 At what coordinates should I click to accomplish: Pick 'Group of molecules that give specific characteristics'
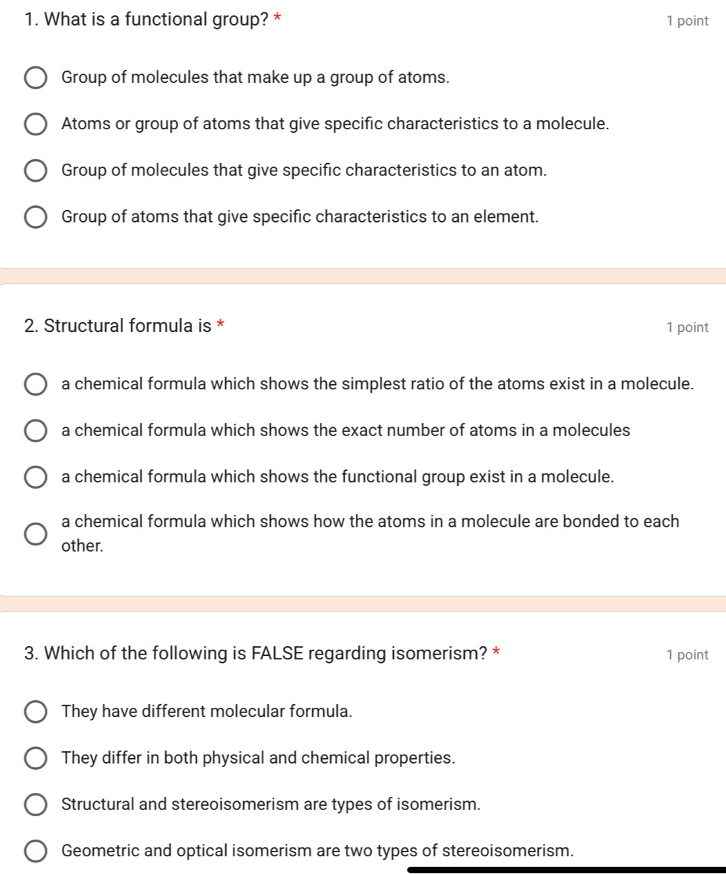point(36,171)
